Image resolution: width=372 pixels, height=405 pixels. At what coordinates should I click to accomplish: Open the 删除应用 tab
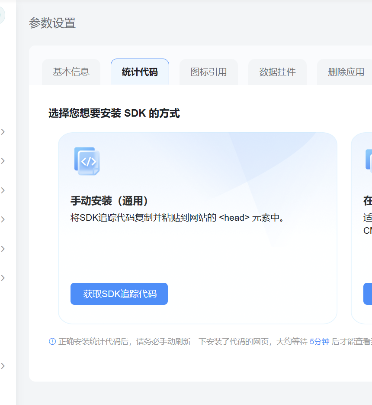346,72
